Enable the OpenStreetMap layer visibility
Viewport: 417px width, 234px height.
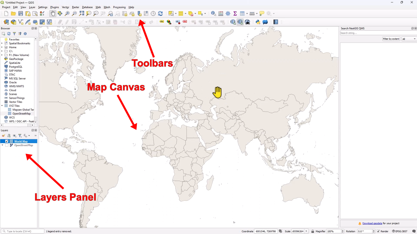coord(7,145)
